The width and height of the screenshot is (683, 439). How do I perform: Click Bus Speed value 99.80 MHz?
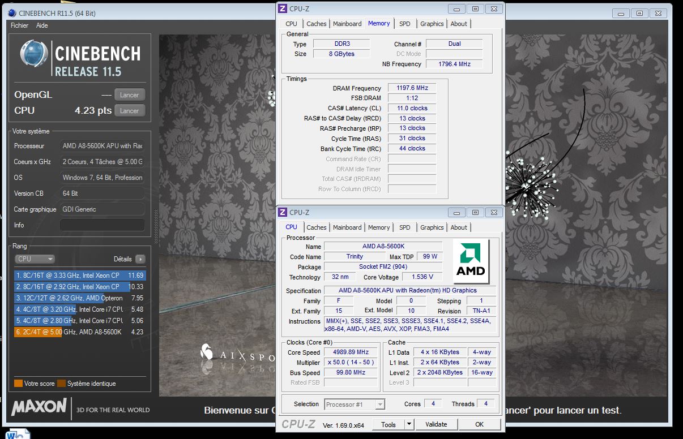[351, 373]
